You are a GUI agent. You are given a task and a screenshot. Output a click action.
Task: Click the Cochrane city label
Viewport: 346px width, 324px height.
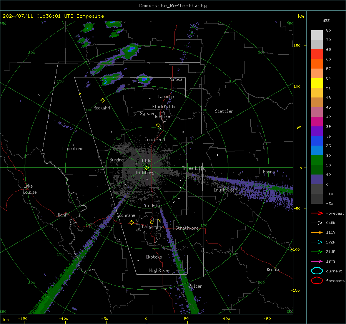point(126,215)
